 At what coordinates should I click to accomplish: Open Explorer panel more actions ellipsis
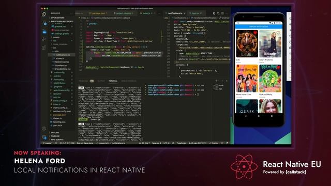[x=71, y=13]
